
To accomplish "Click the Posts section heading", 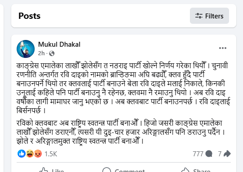I will tap(29, 16).
